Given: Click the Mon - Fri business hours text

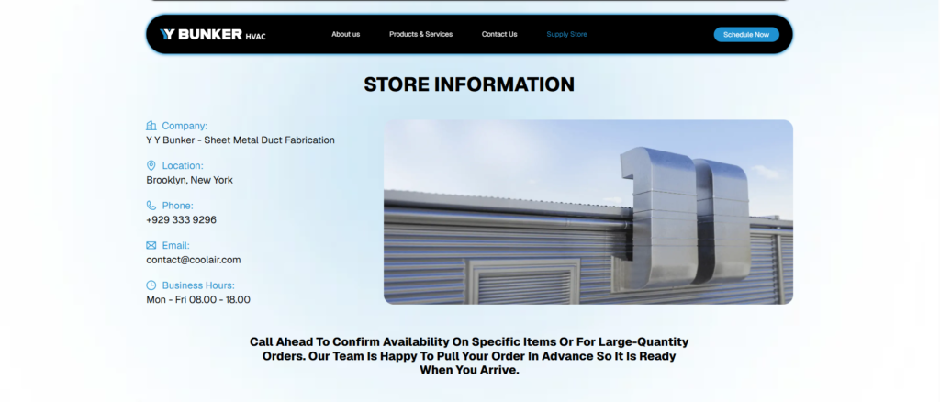Looking at the screenshot, I should pos(198,299).
